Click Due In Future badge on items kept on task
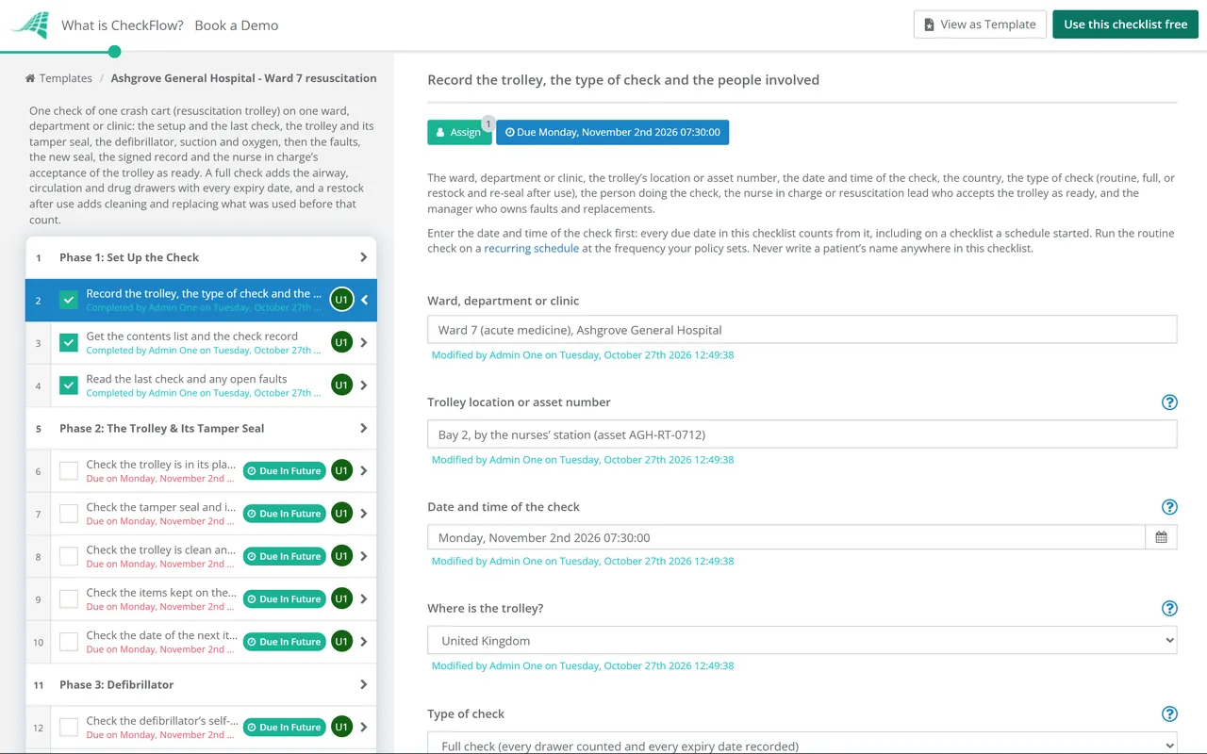 pos(284,599)
